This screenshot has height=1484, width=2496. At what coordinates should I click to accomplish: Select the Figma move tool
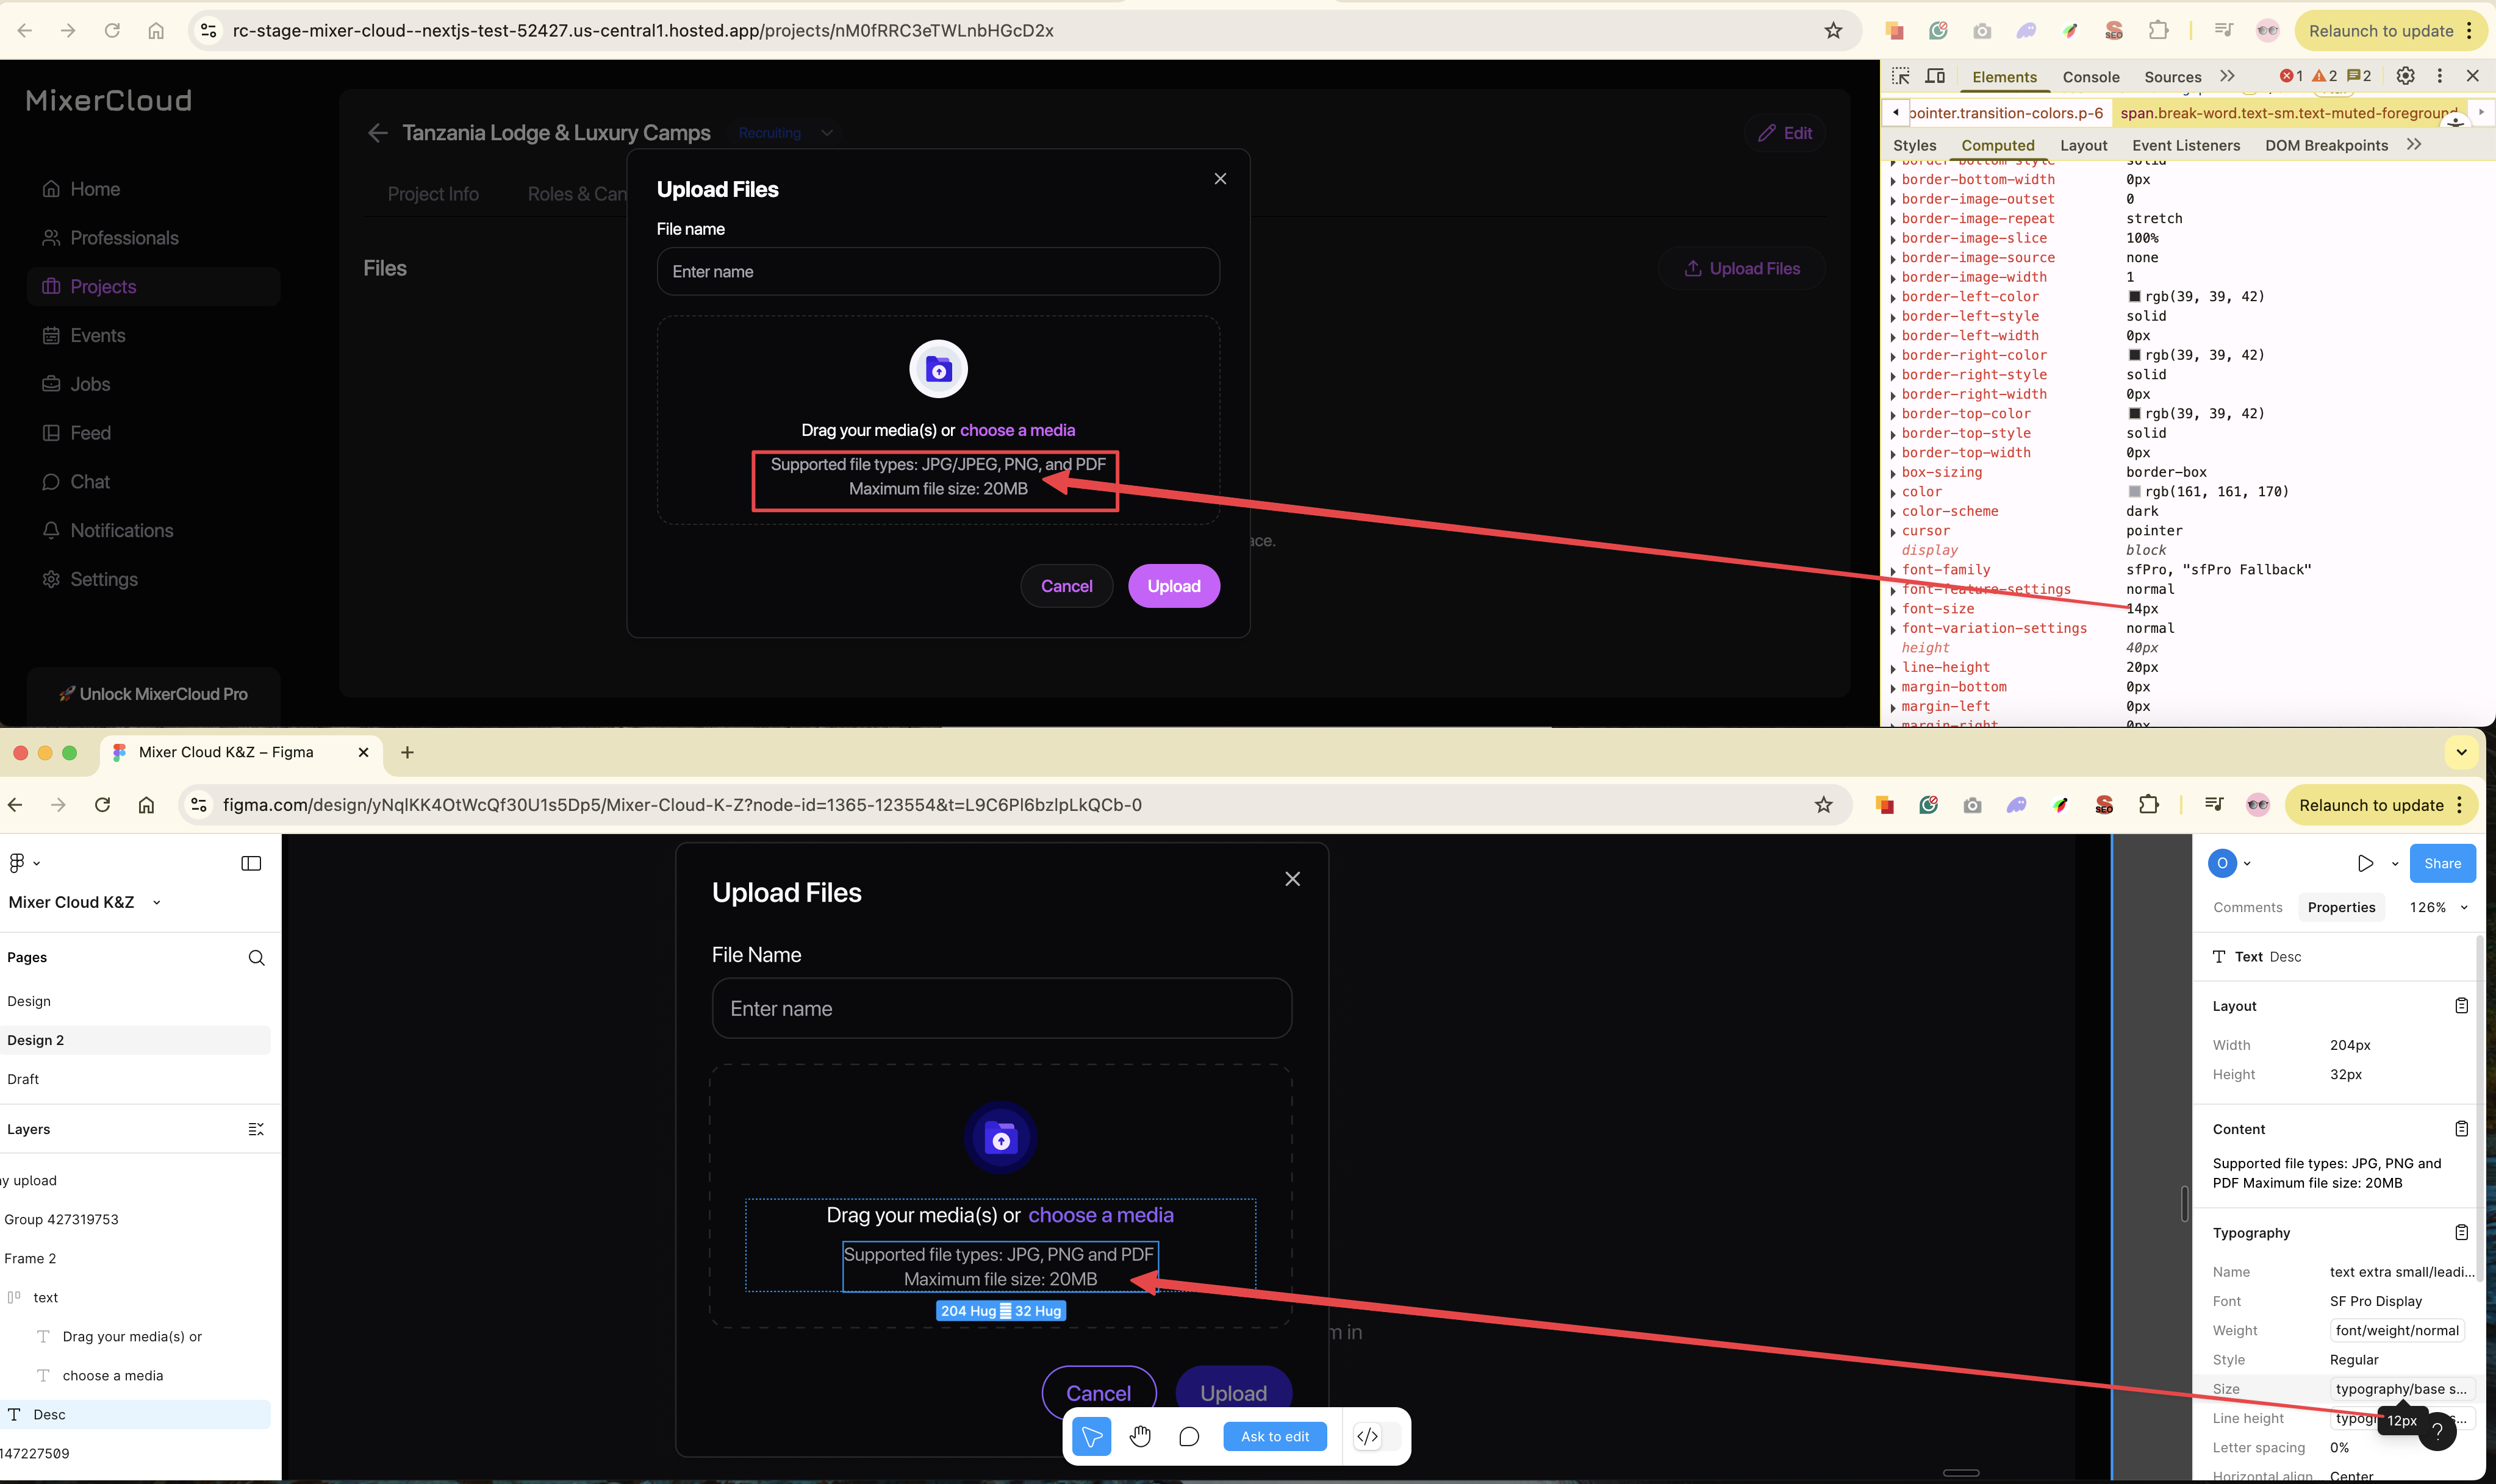pyautogui.click(x=1091, y=1437)
